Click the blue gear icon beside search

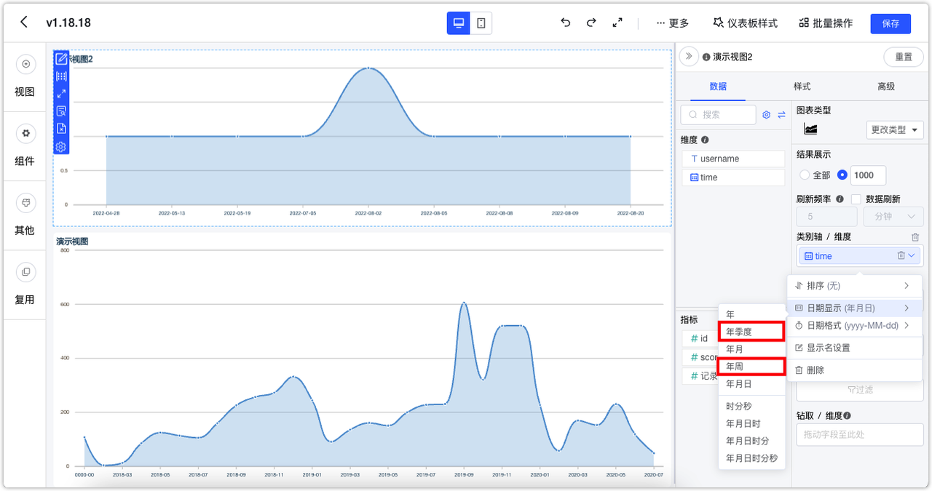click(x=766, y=115)
